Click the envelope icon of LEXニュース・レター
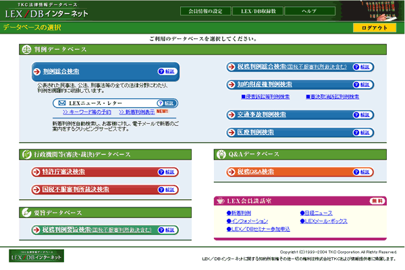 coord(61,103)
